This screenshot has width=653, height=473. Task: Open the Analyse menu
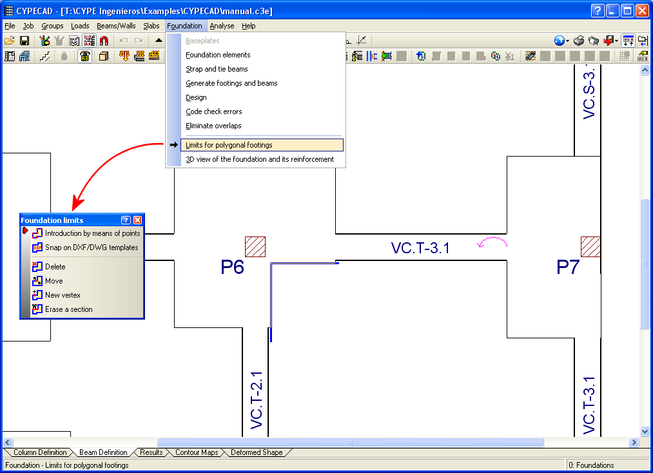222,26
